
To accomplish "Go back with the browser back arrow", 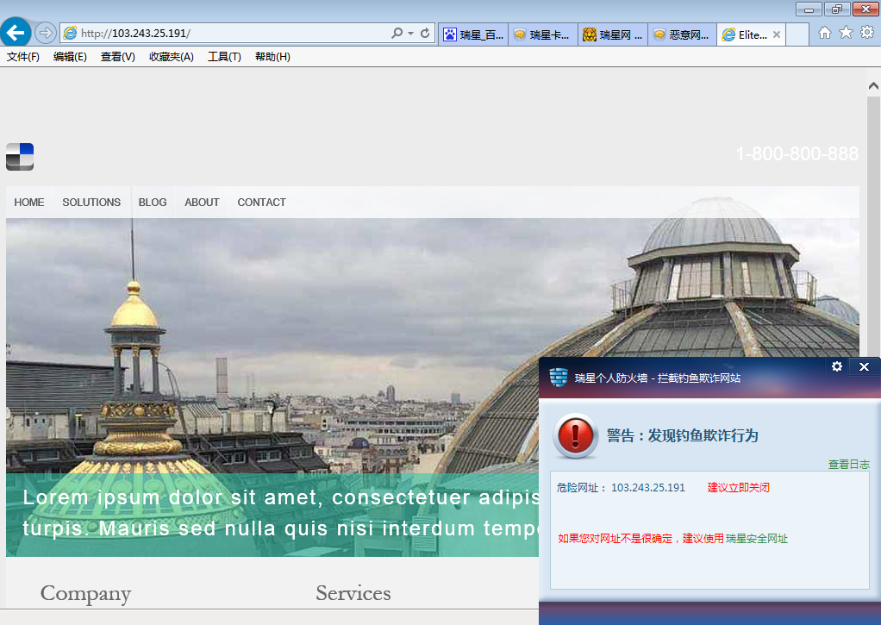I will pos(16,32).
